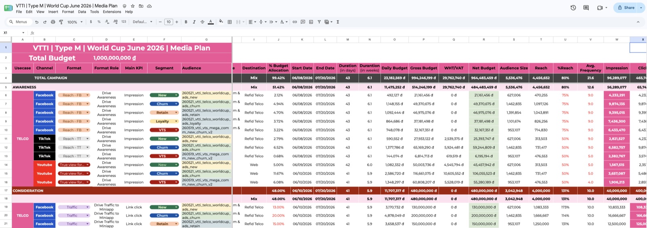
Task: Open version history
Action: (573, 8)
